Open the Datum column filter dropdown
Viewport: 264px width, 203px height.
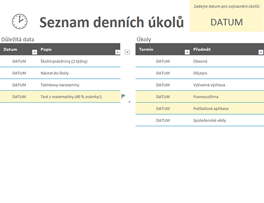click(34, 52)
